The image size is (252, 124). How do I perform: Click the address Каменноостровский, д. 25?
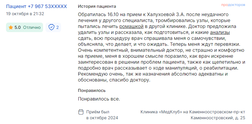pyautogui.click(x=218, y=118)
